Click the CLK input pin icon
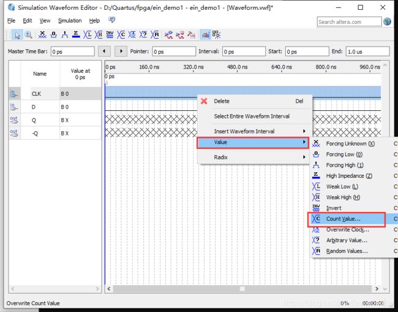The width and height of the screenshot is (398, 312). click(x=14, y=94)
